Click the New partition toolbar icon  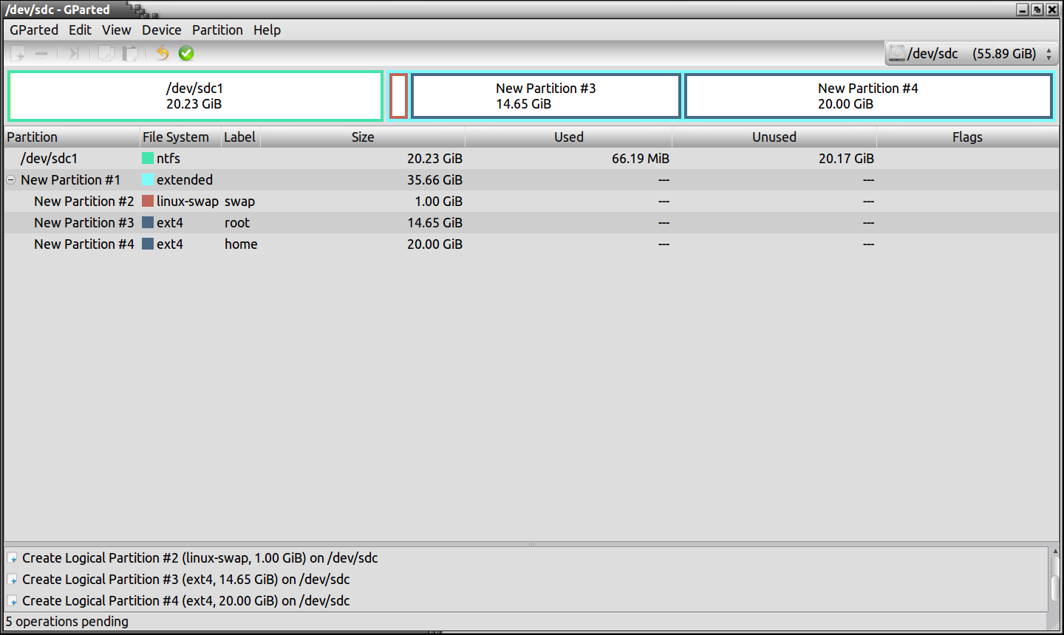[18, 53]
